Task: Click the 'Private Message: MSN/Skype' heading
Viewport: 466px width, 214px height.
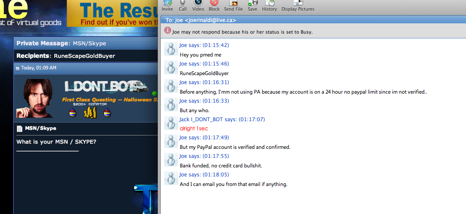Action: coord(61,43)
